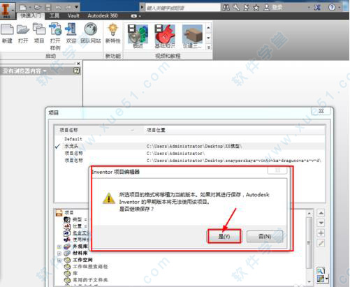This screenshot has height=287, width=350.
Task: Click the Autodesk Exchange X icon
Action: (x=317, y=8)
